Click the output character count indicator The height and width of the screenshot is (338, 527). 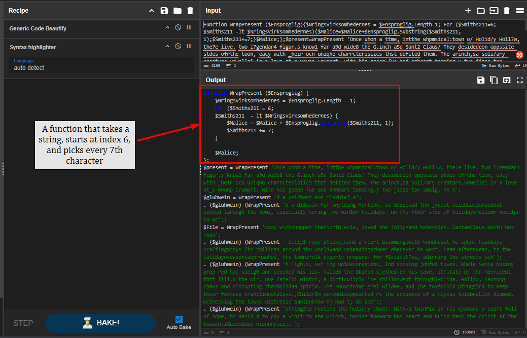point(208,332)
